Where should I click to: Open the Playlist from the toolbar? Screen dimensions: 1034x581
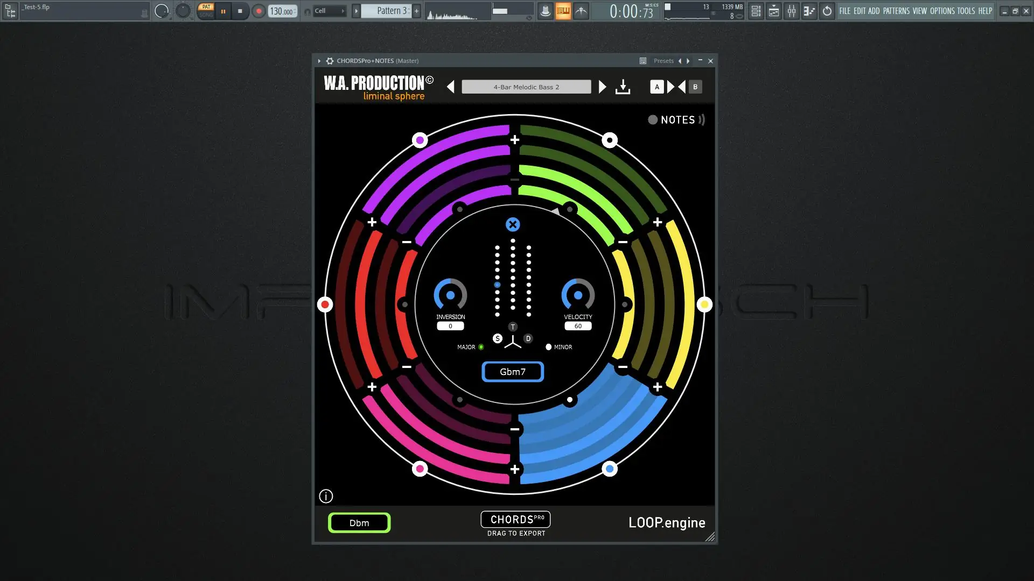tap(755, 11)
